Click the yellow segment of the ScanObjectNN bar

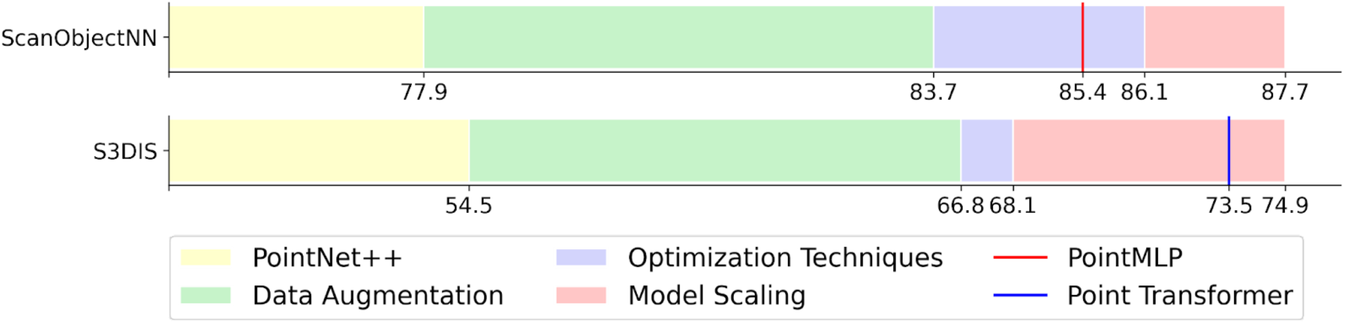click(297, 37)
